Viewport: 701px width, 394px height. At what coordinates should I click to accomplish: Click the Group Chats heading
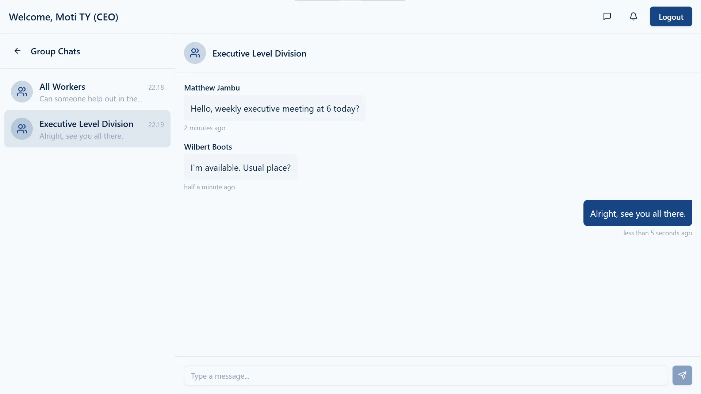(x=55, y=51)
